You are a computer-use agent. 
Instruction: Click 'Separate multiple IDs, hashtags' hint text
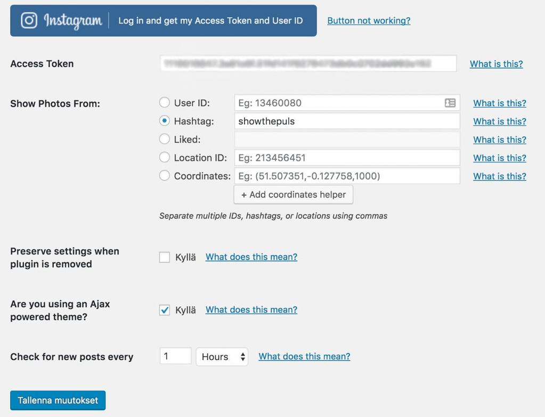(273, 216)
